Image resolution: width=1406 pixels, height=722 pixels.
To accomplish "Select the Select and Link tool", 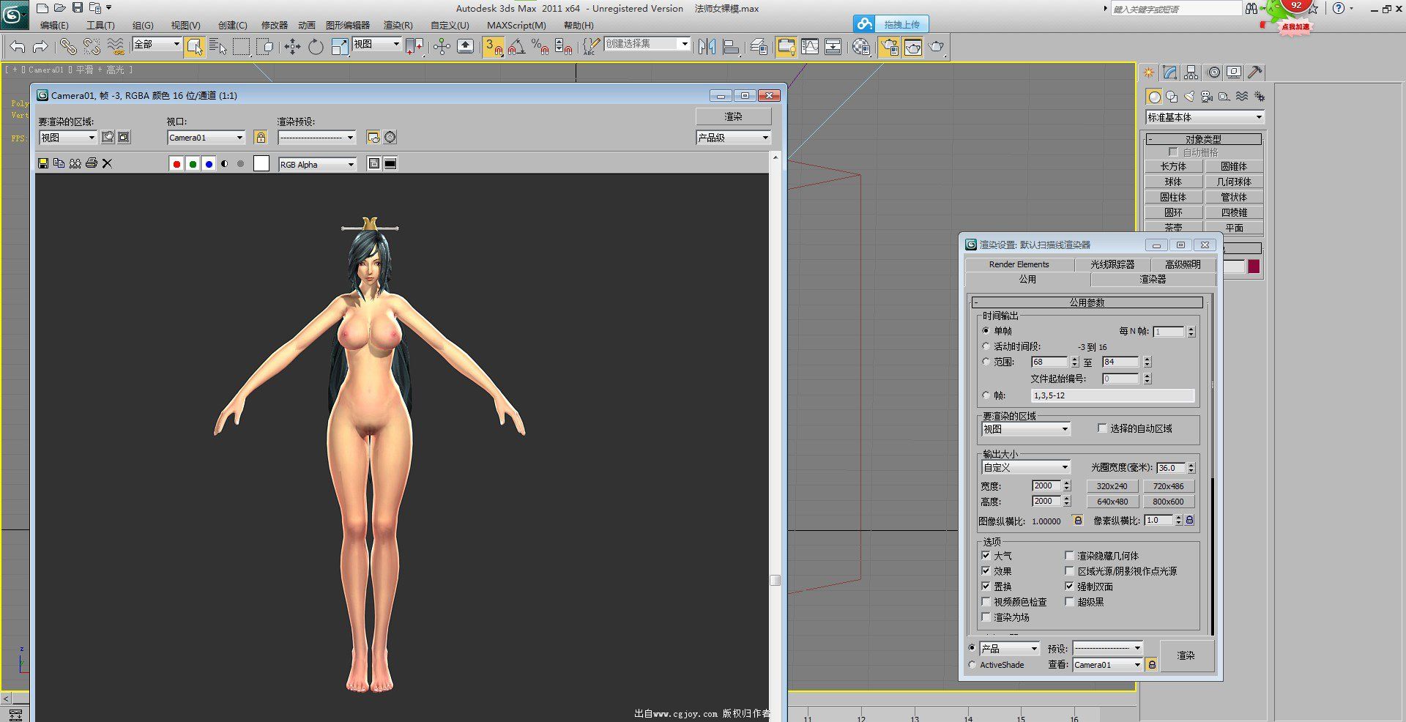I will (68, 47).
